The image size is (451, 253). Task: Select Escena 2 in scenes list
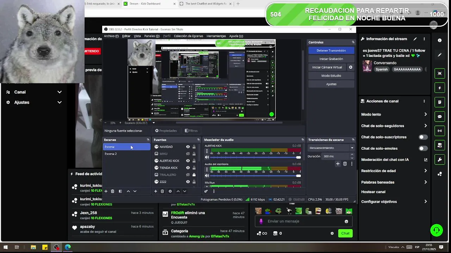pos(126,154)
